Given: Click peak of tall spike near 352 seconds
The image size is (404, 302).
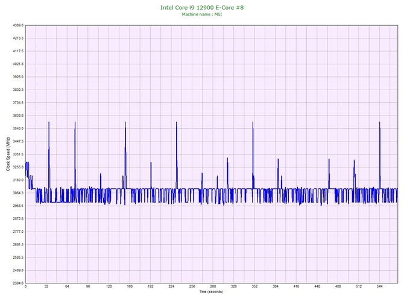Looking at the screenshot, I should (253, 123).
